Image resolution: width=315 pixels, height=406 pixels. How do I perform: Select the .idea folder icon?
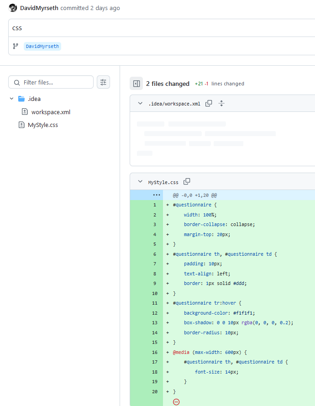point(21,99)
